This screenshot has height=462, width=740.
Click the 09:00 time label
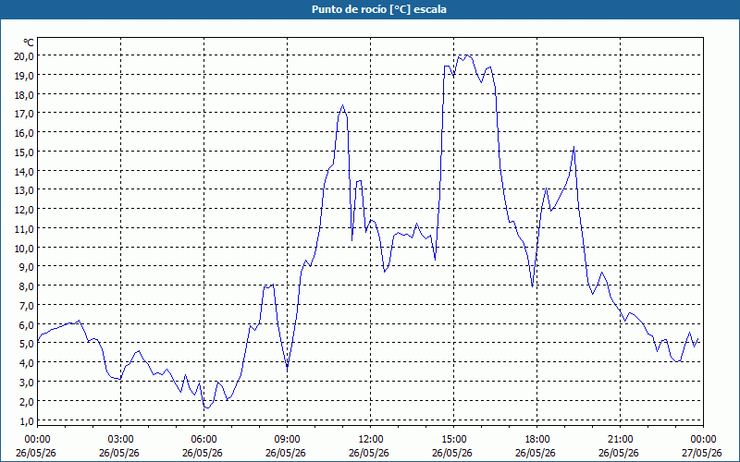tap(288, 440)
